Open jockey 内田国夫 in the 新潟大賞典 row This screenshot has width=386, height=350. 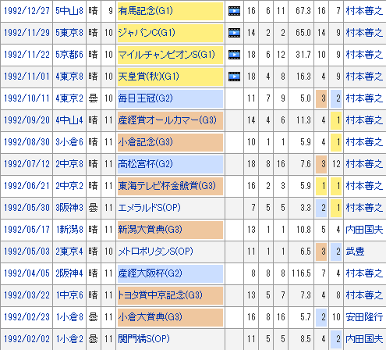pos(364,230)
